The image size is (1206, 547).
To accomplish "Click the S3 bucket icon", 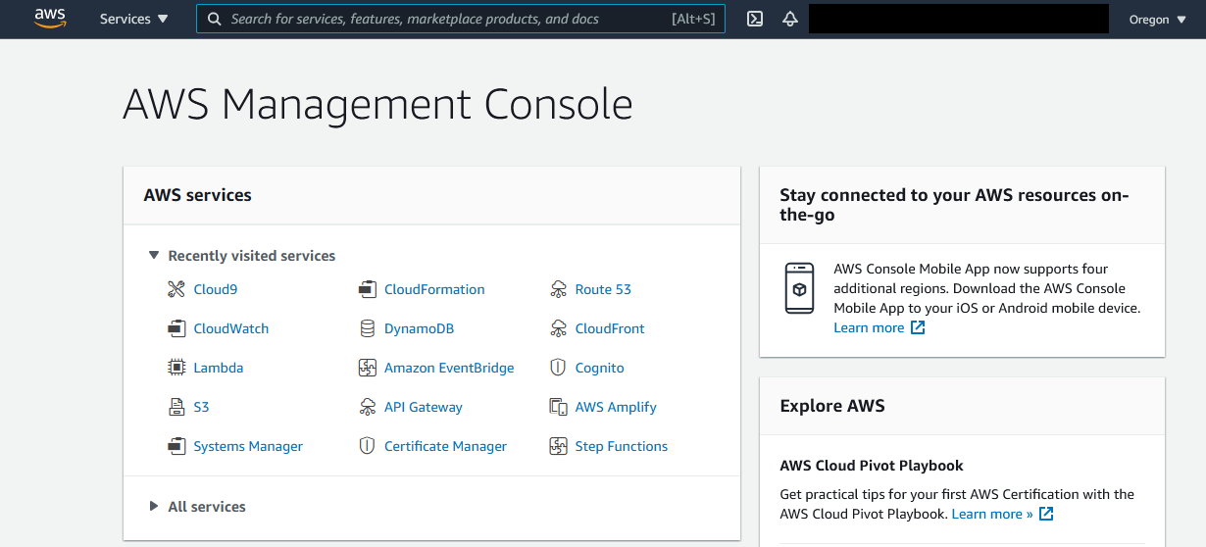I will coord(176,407).
